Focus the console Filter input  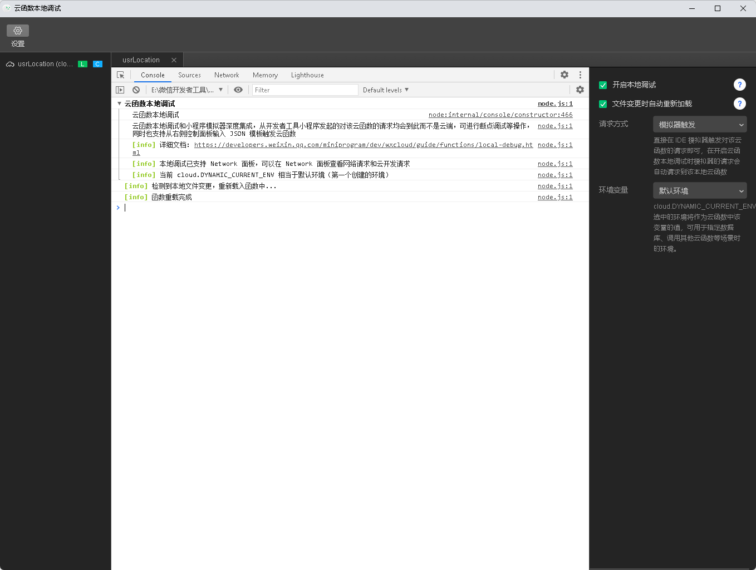pos(305,90)
